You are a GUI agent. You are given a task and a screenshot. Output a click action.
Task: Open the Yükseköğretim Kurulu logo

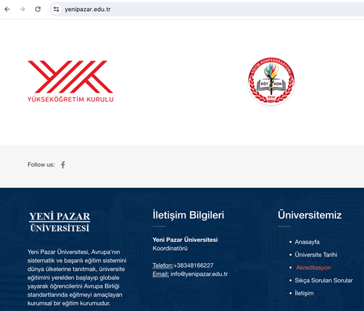tap(71, 81)
